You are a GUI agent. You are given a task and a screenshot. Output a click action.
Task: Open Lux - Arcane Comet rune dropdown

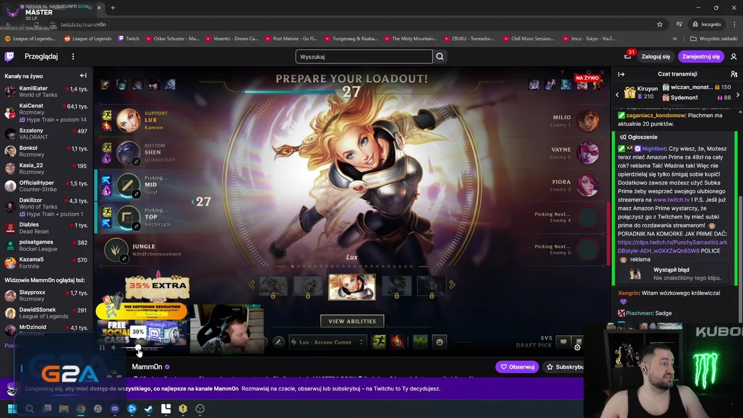327,342
